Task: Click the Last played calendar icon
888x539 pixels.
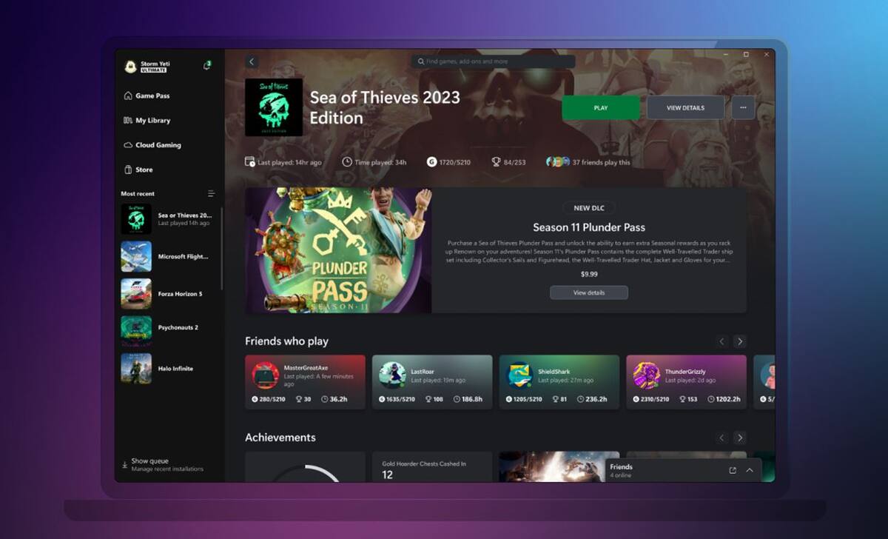Action: (x=250, y=162)
